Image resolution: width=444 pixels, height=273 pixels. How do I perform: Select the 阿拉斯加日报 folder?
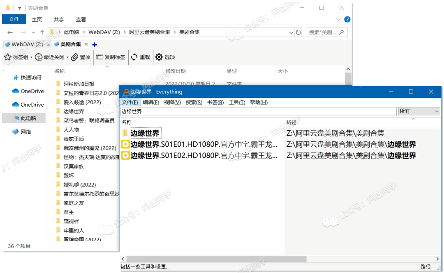79,84
